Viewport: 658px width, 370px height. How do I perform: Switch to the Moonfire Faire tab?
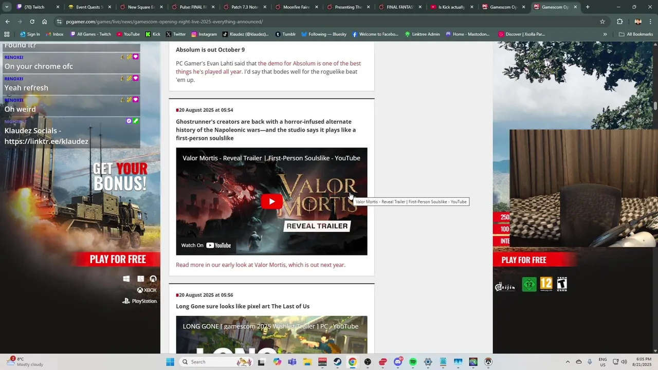296,7
